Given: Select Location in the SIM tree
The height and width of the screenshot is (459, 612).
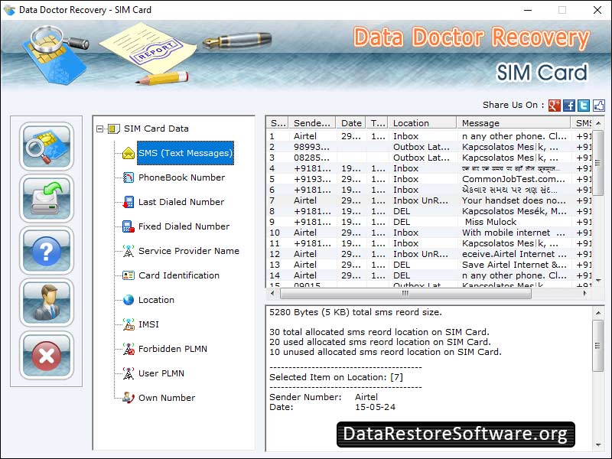Looking at the screenshot, I should [x=156, y=300].
